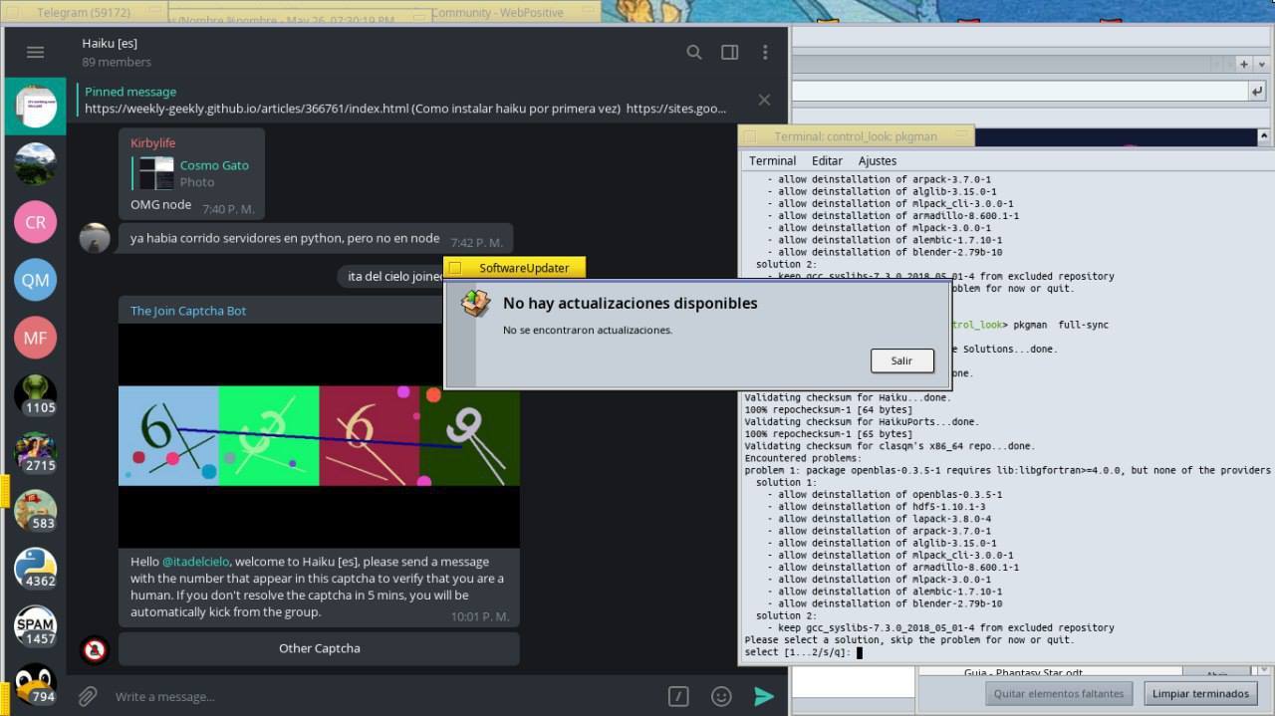Click the 'Other Captcha' button

coord(319,648)
